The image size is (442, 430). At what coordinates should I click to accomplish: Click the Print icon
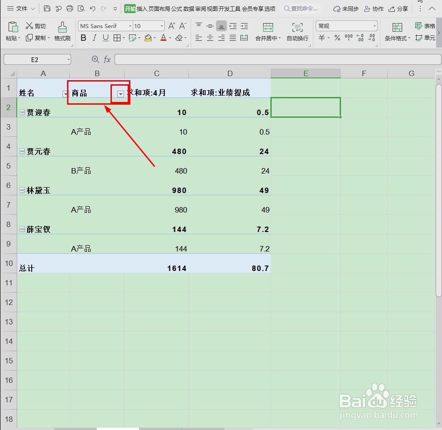pyautogui.click(x=69, y=8)
